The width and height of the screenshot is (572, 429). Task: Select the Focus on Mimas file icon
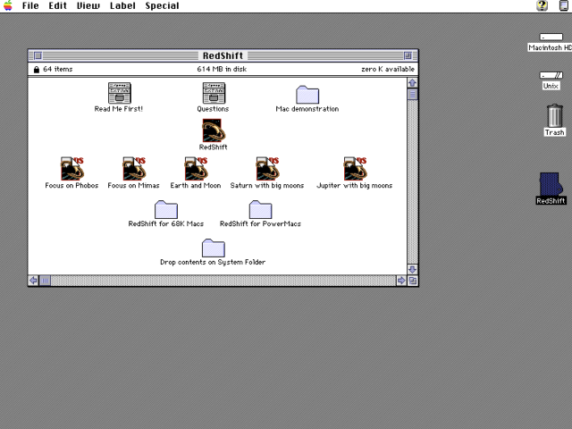click(134, 169)
